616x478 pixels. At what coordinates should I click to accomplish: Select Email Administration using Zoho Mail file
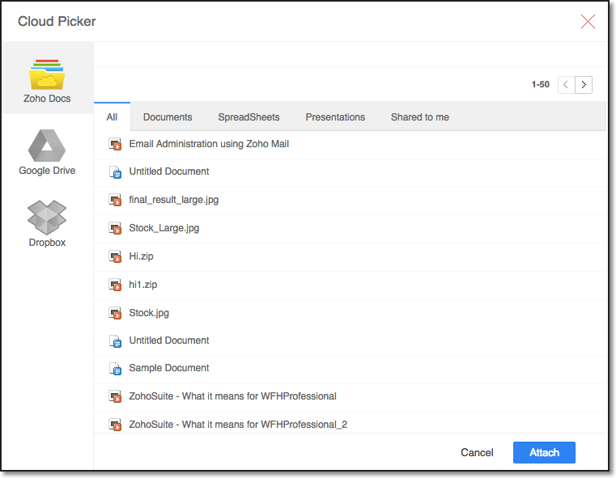209,144
